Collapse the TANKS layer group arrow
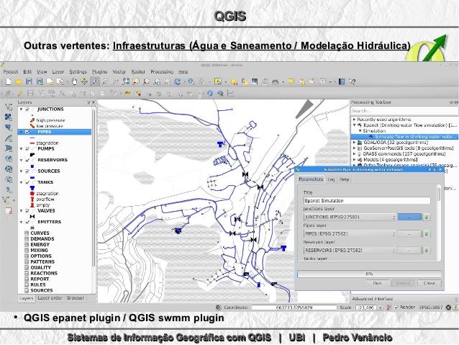Viewport: 459px width, 345px height. point(20,182)
